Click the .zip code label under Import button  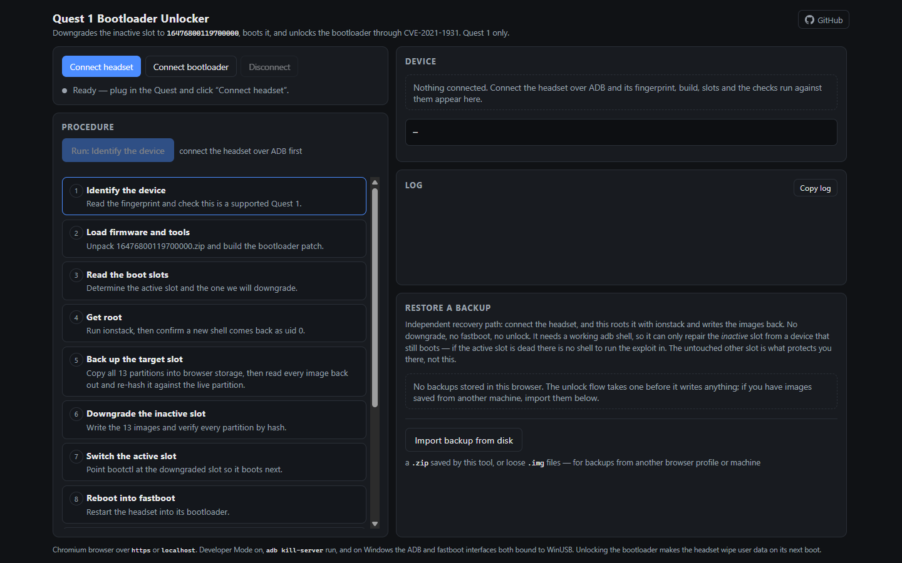coord(420,464)
